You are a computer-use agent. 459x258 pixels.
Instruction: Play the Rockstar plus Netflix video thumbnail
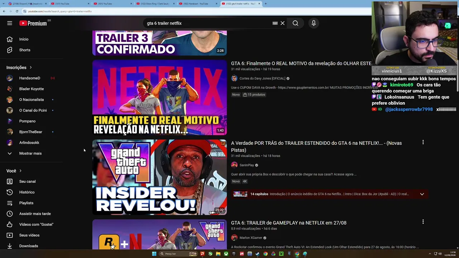[x=160, y=235]
